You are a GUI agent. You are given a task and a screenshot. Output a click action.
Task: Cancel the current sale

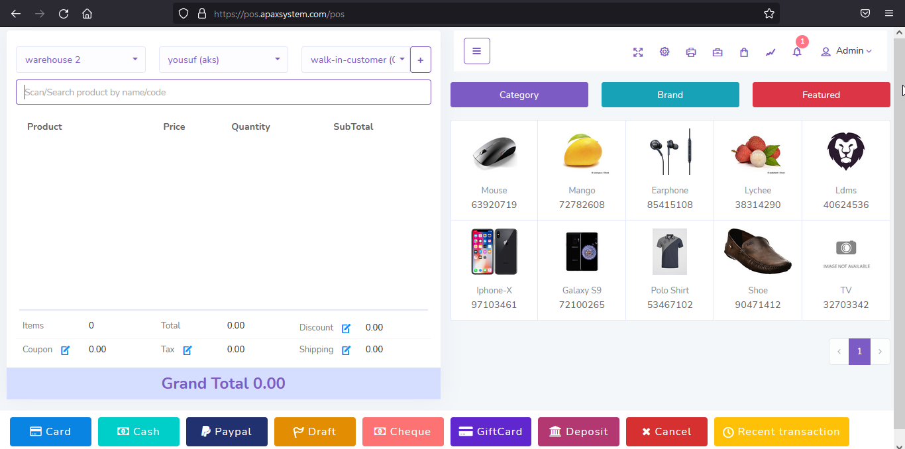(x=666, y=432)
